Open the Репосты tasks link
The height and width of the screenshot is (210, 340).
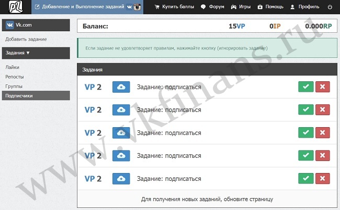point(15,77)
